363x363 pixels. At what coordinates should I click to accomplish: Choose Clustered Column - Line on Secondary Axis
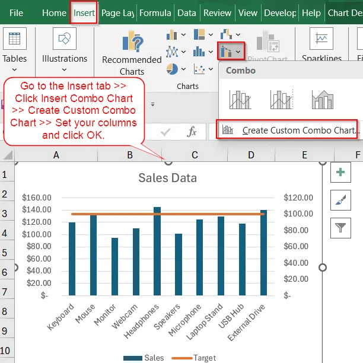(281, 100)
